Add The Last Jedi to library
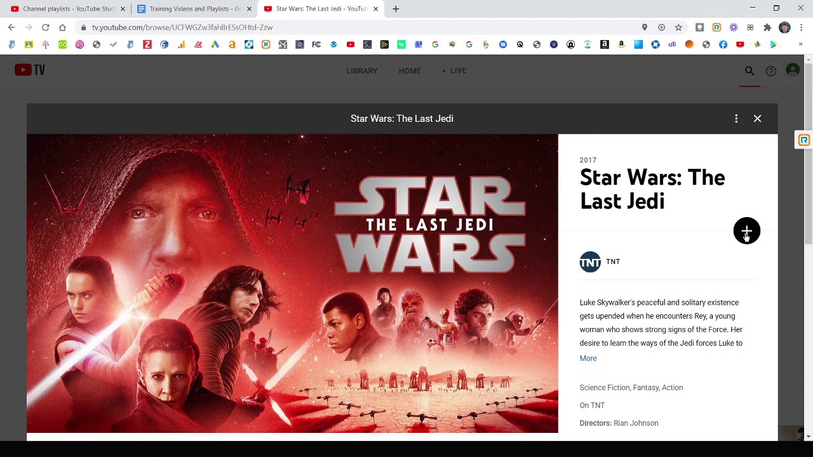 [x=746, y=230]
